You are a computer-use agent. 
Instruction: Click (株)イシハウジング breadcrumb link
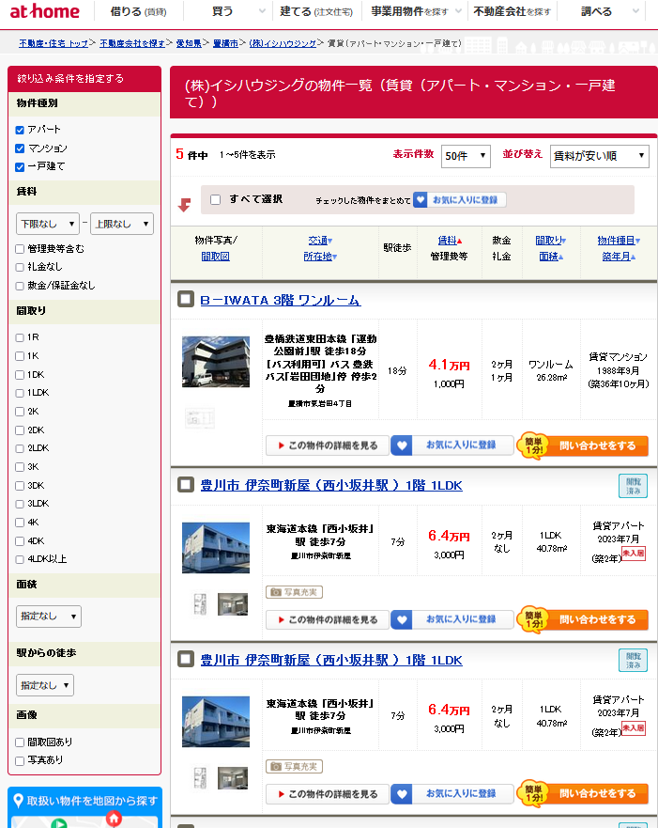click(x=283, y=43)
